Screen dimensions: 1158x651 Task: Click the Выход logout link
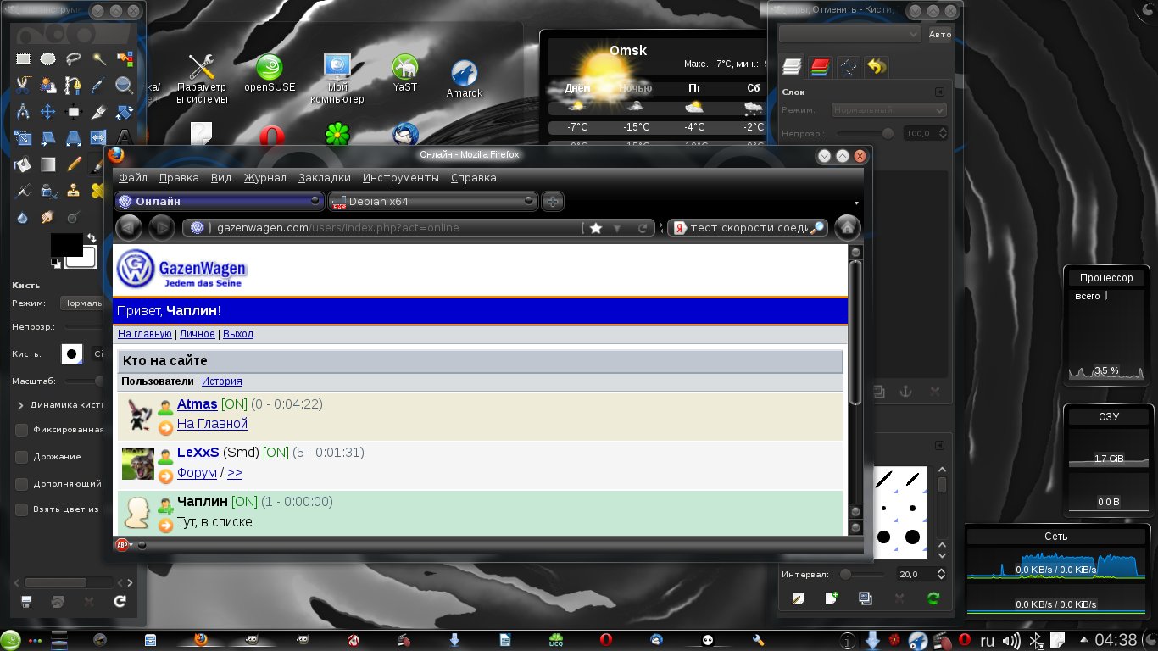click(238, 334)
